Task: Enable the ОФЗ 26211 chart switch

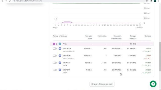Action: pos(55,56)
